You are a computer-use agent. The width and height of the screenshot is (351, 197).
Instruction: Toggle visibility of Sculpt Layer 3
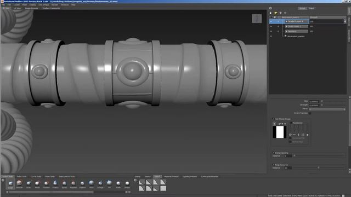[271, 21]
